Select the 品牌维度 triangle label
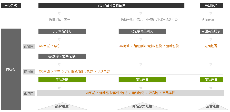230x112 pixels. 62,106
